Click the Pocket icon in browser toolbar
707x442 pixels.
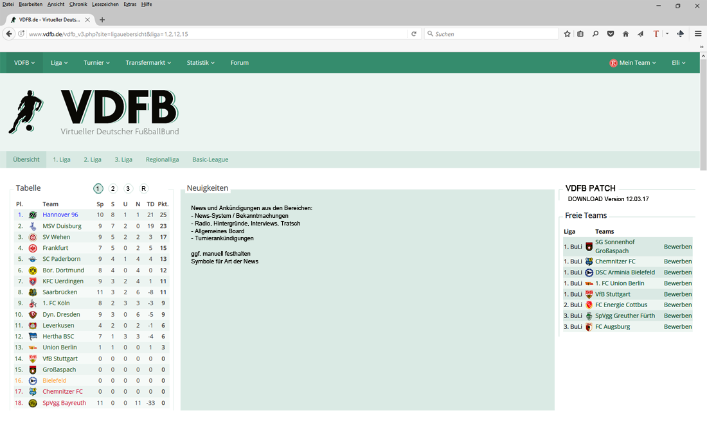coord(611,34)
